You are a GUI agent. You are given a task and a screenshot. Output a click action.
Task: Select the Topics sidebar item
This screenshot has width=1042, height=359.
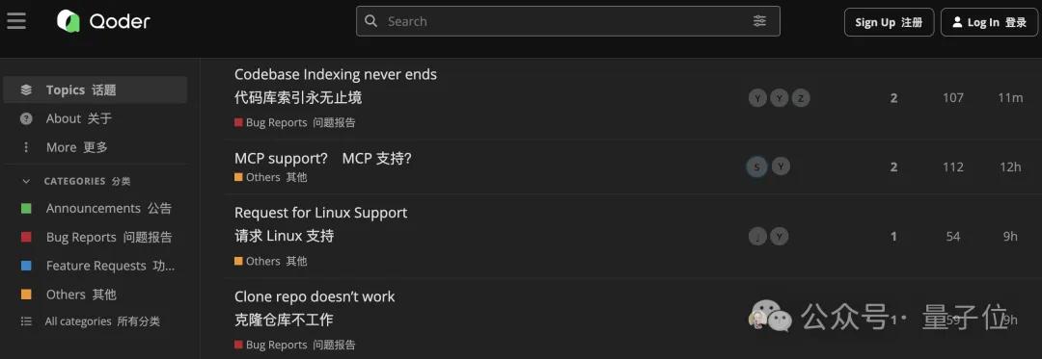(x=95, y=90)
